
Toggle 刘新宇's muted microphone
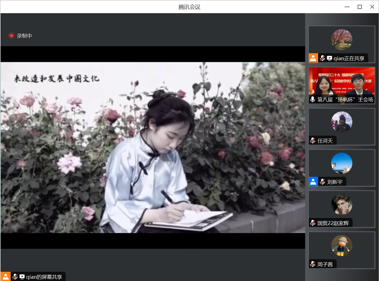[x=322, y=182]
